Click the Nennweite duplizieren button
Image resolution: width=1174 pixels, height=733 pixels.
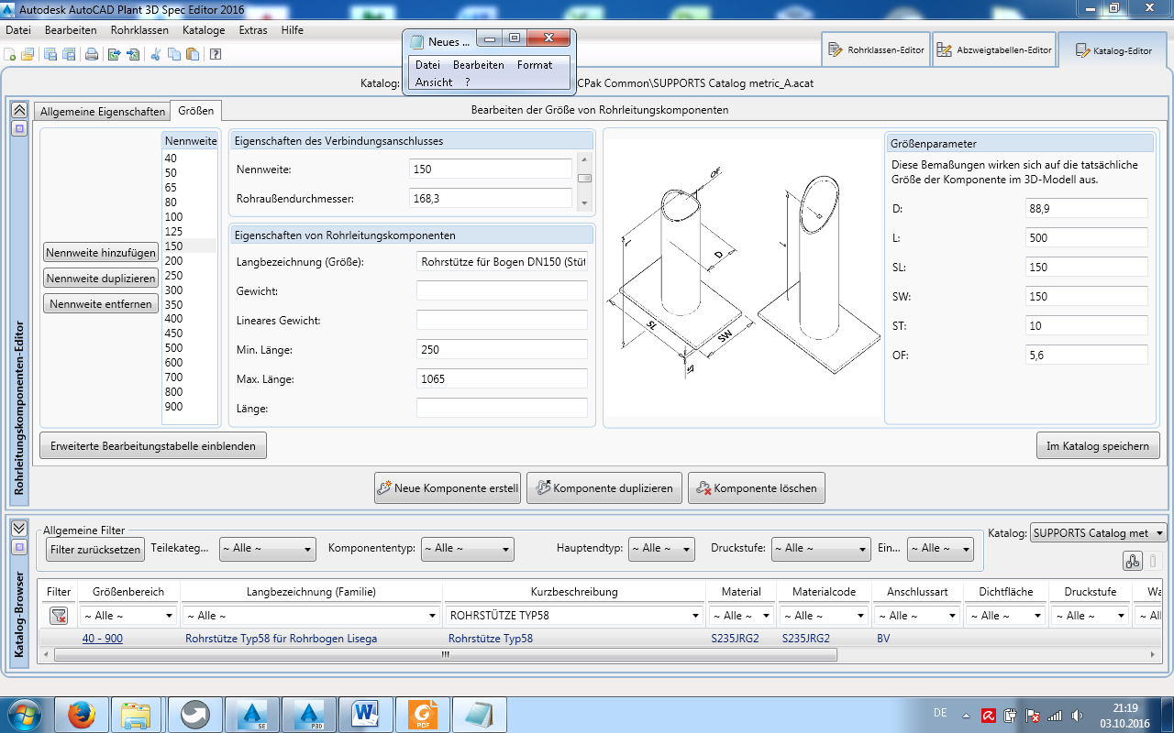pyautogui.click(x=101, y=278)
